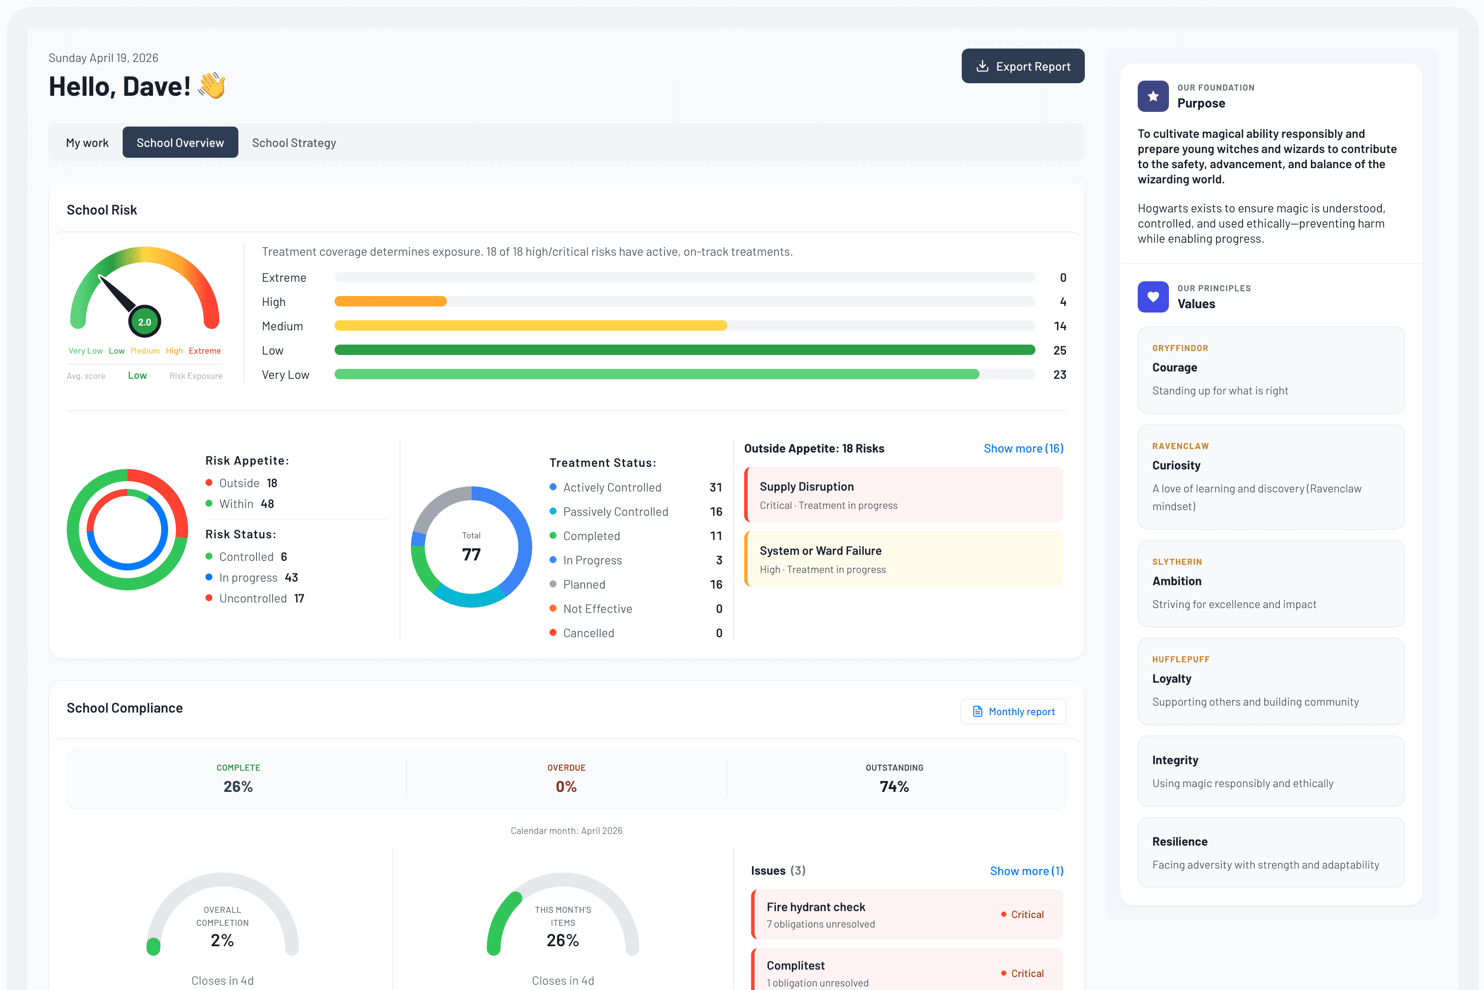This screenshot has width=1484, height=990.
Task: Click the School Compliance heading
Action: pyautogui.click(x=125, y=708)
